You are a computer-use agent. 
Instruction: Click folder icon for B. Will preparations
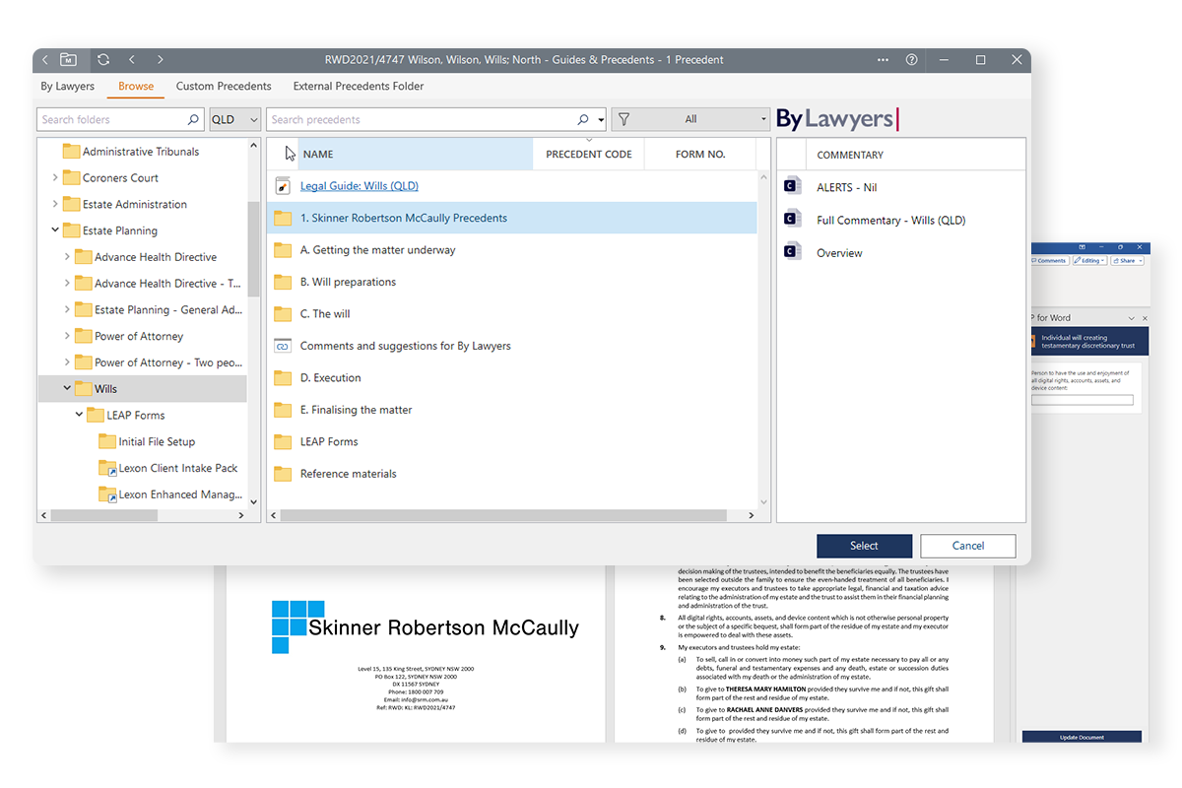pyautogui.click(x=283, y=282)
